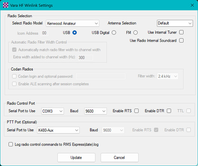Toggle automatically match radio filter width checkbox
The height and width of the screenshot is (166, 198).
[x=14, y=50]
